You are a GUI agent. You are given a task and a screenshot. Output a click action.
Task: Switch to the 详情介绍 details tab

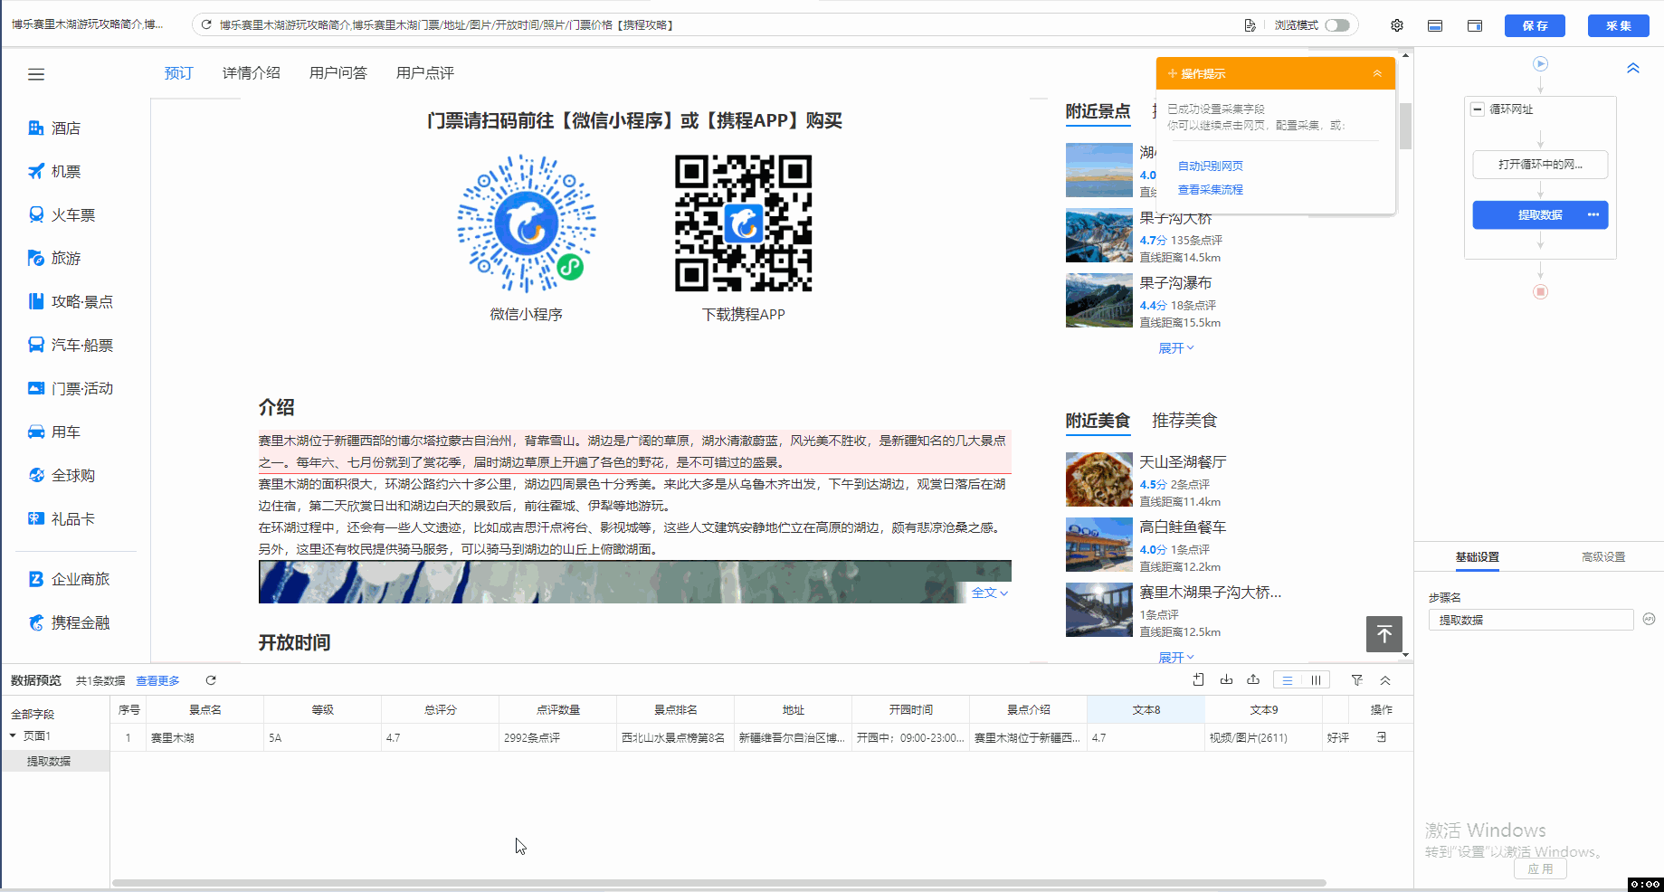[252, 73]
